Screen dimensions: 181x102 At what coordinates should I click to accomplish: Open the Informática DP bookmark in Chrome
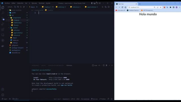[120, 10]
